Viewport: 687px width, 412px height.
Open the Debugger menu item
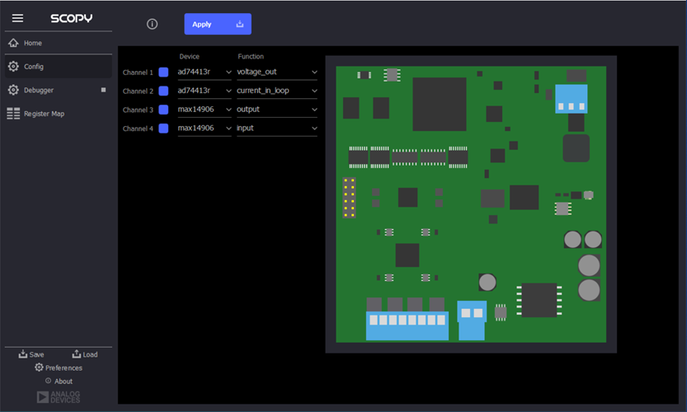39,90
